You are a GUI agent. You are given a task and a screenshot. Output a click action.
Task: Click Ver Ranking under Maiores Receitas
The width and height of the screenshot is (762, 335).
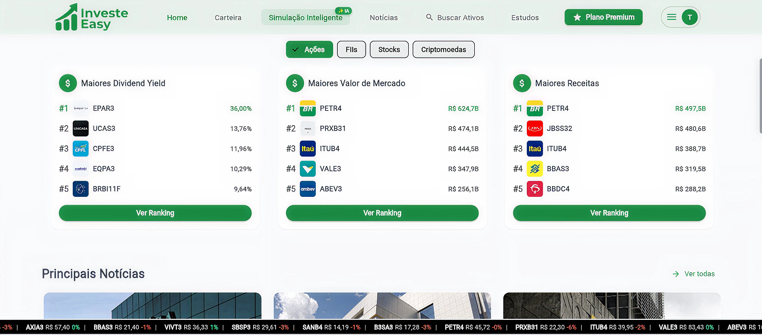tap(609, 213)
